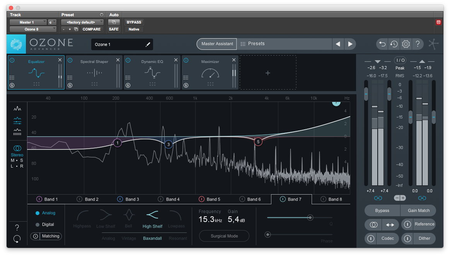Add a new module with plus slot
This screenshot has width=450, height=256.
[268, 73]
